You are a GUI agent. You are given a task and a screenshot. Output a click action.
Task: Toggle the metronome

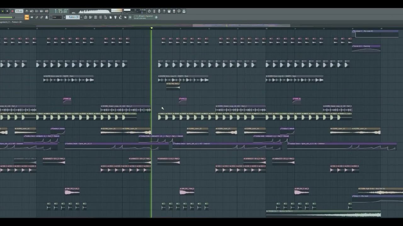(x=27, y=11)
